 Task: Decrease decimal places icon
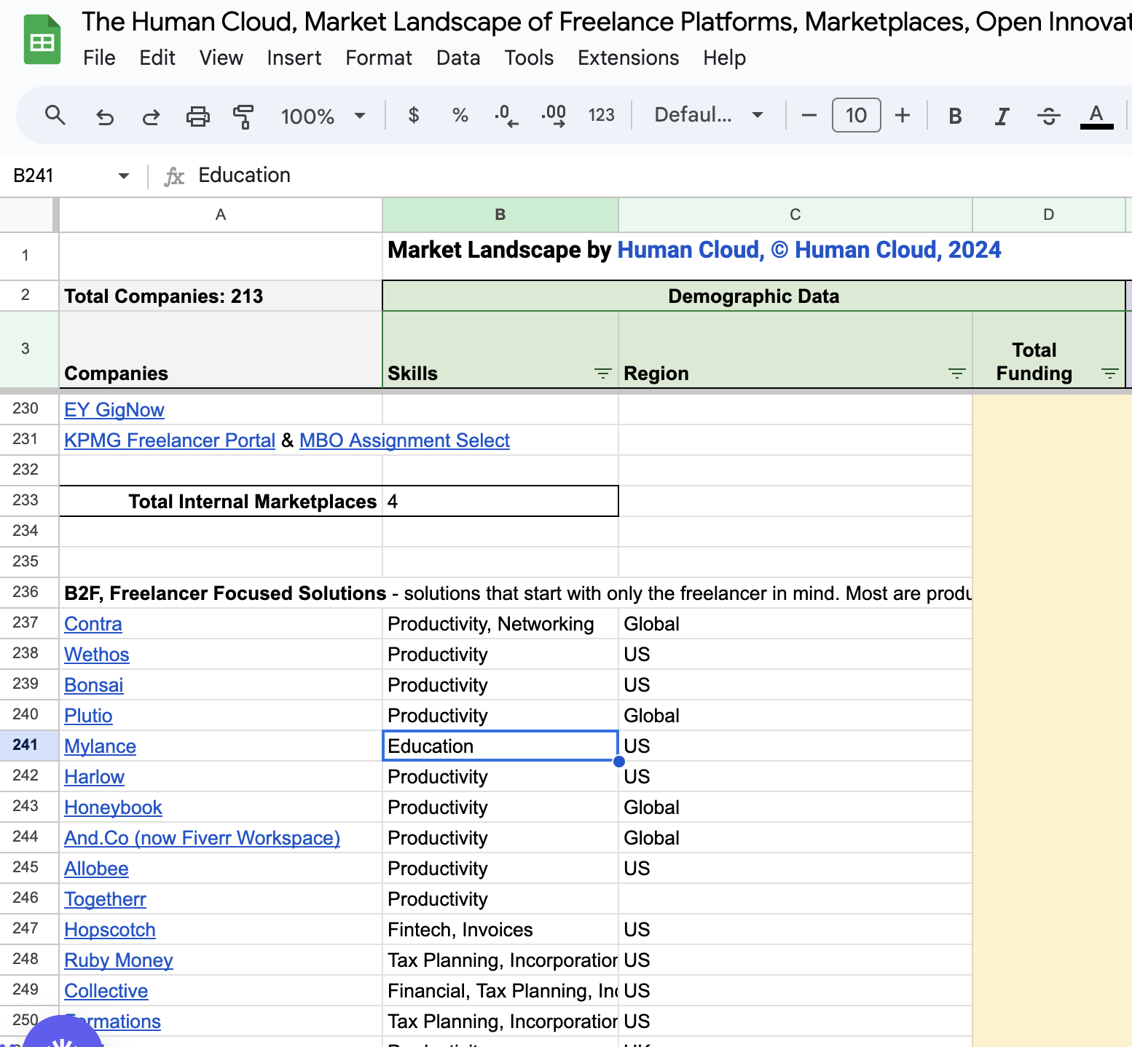coord(506,115)
